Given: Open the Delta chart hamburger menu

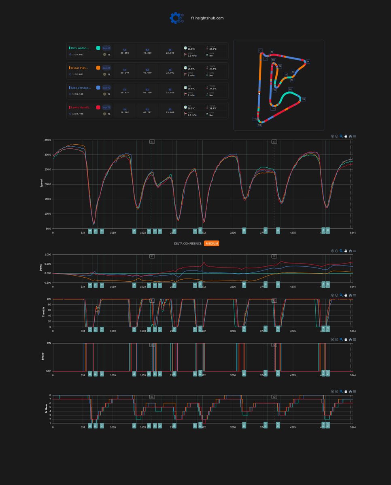Looking at the screenshot, I should (355, 251).
